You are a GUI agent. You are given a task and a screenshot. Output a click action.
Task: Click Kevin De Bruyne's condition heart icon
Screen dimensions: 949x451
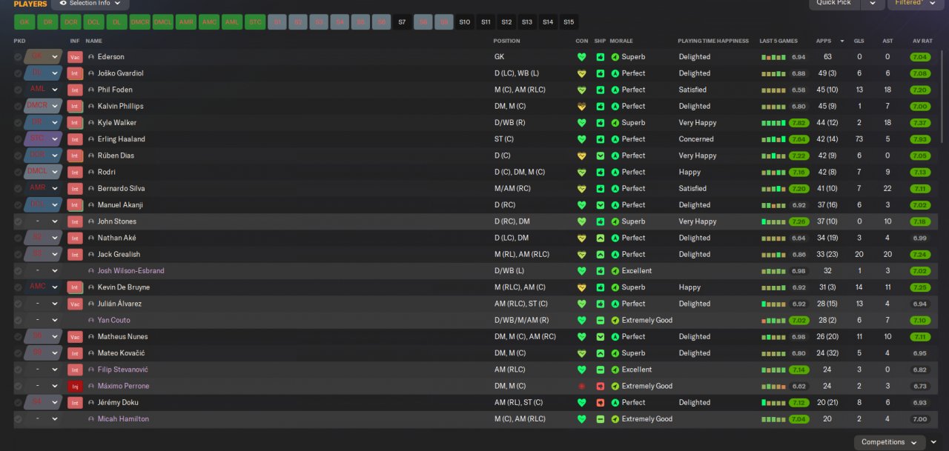point(581,287)
